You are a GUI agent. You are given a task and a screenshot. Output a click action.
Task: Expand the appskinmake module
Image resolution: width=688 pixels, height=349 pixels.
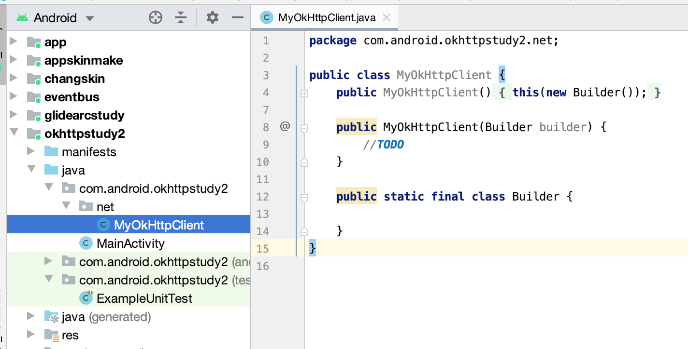14,60
